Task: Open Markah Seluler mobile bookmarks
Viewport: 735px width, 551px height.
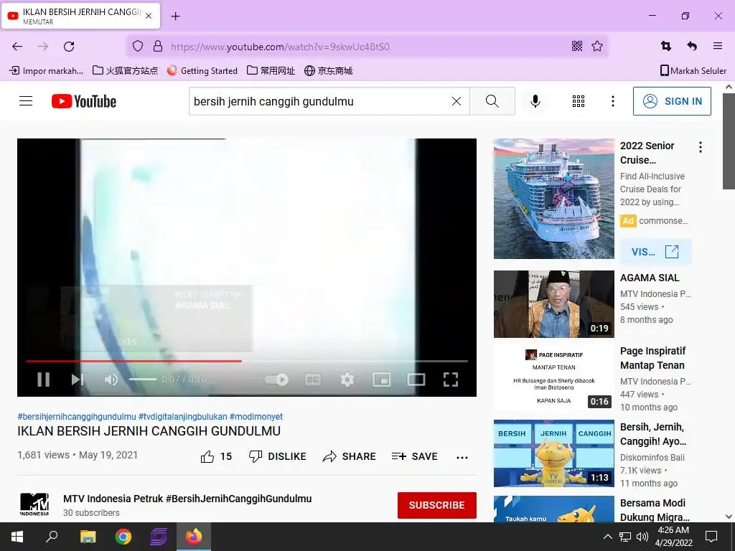Action: (693, 71)
